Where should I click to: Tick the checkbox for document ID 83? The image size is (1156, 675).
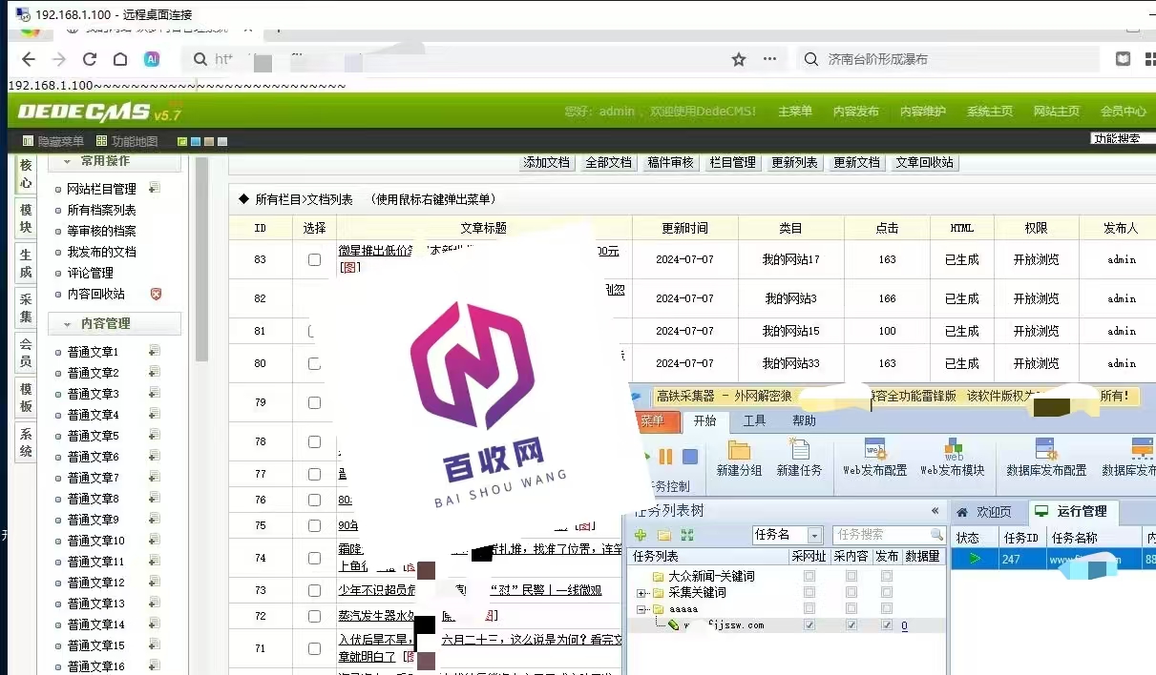point(314,259)
